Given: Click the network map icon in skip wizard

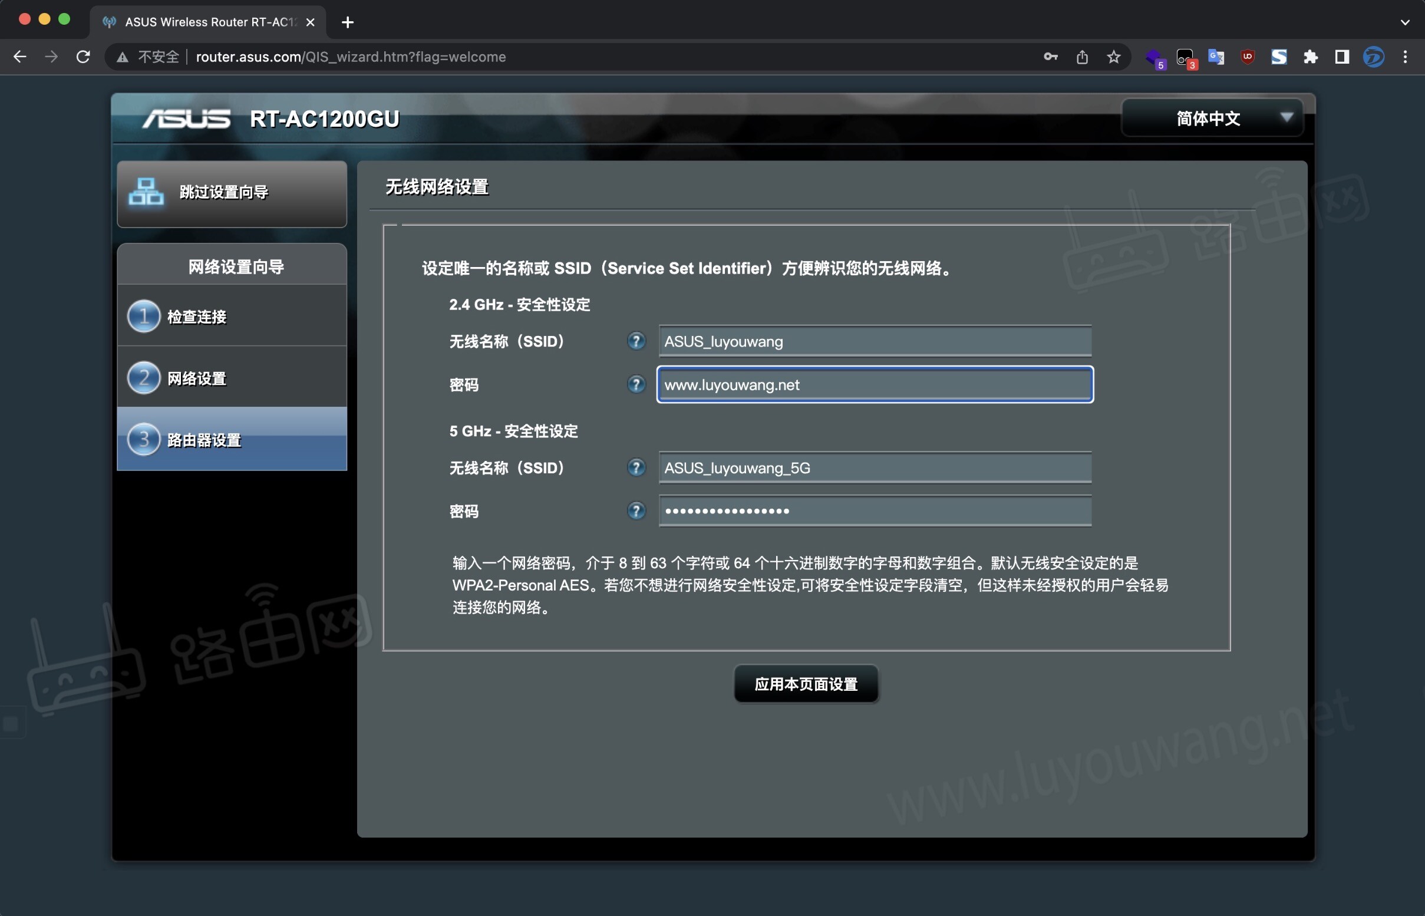Looking at the screenshot, I should click(x=146, y=192).
